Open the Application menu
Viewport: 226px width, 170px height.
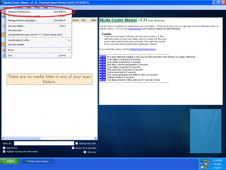(8, 7)
